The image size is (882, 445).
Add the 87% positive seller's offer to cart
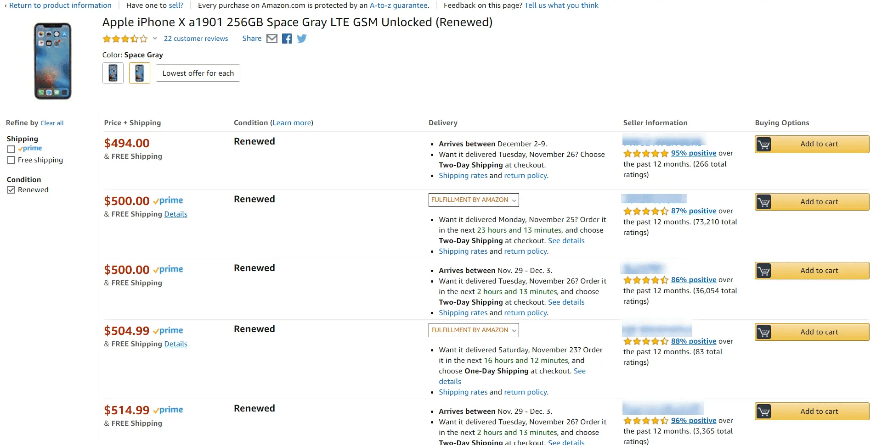point(812,202)
